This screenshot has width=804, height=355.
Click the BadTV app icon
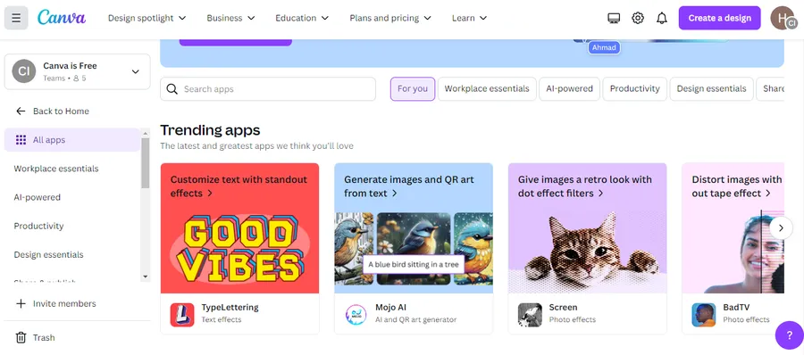click(x=704, y=315)
